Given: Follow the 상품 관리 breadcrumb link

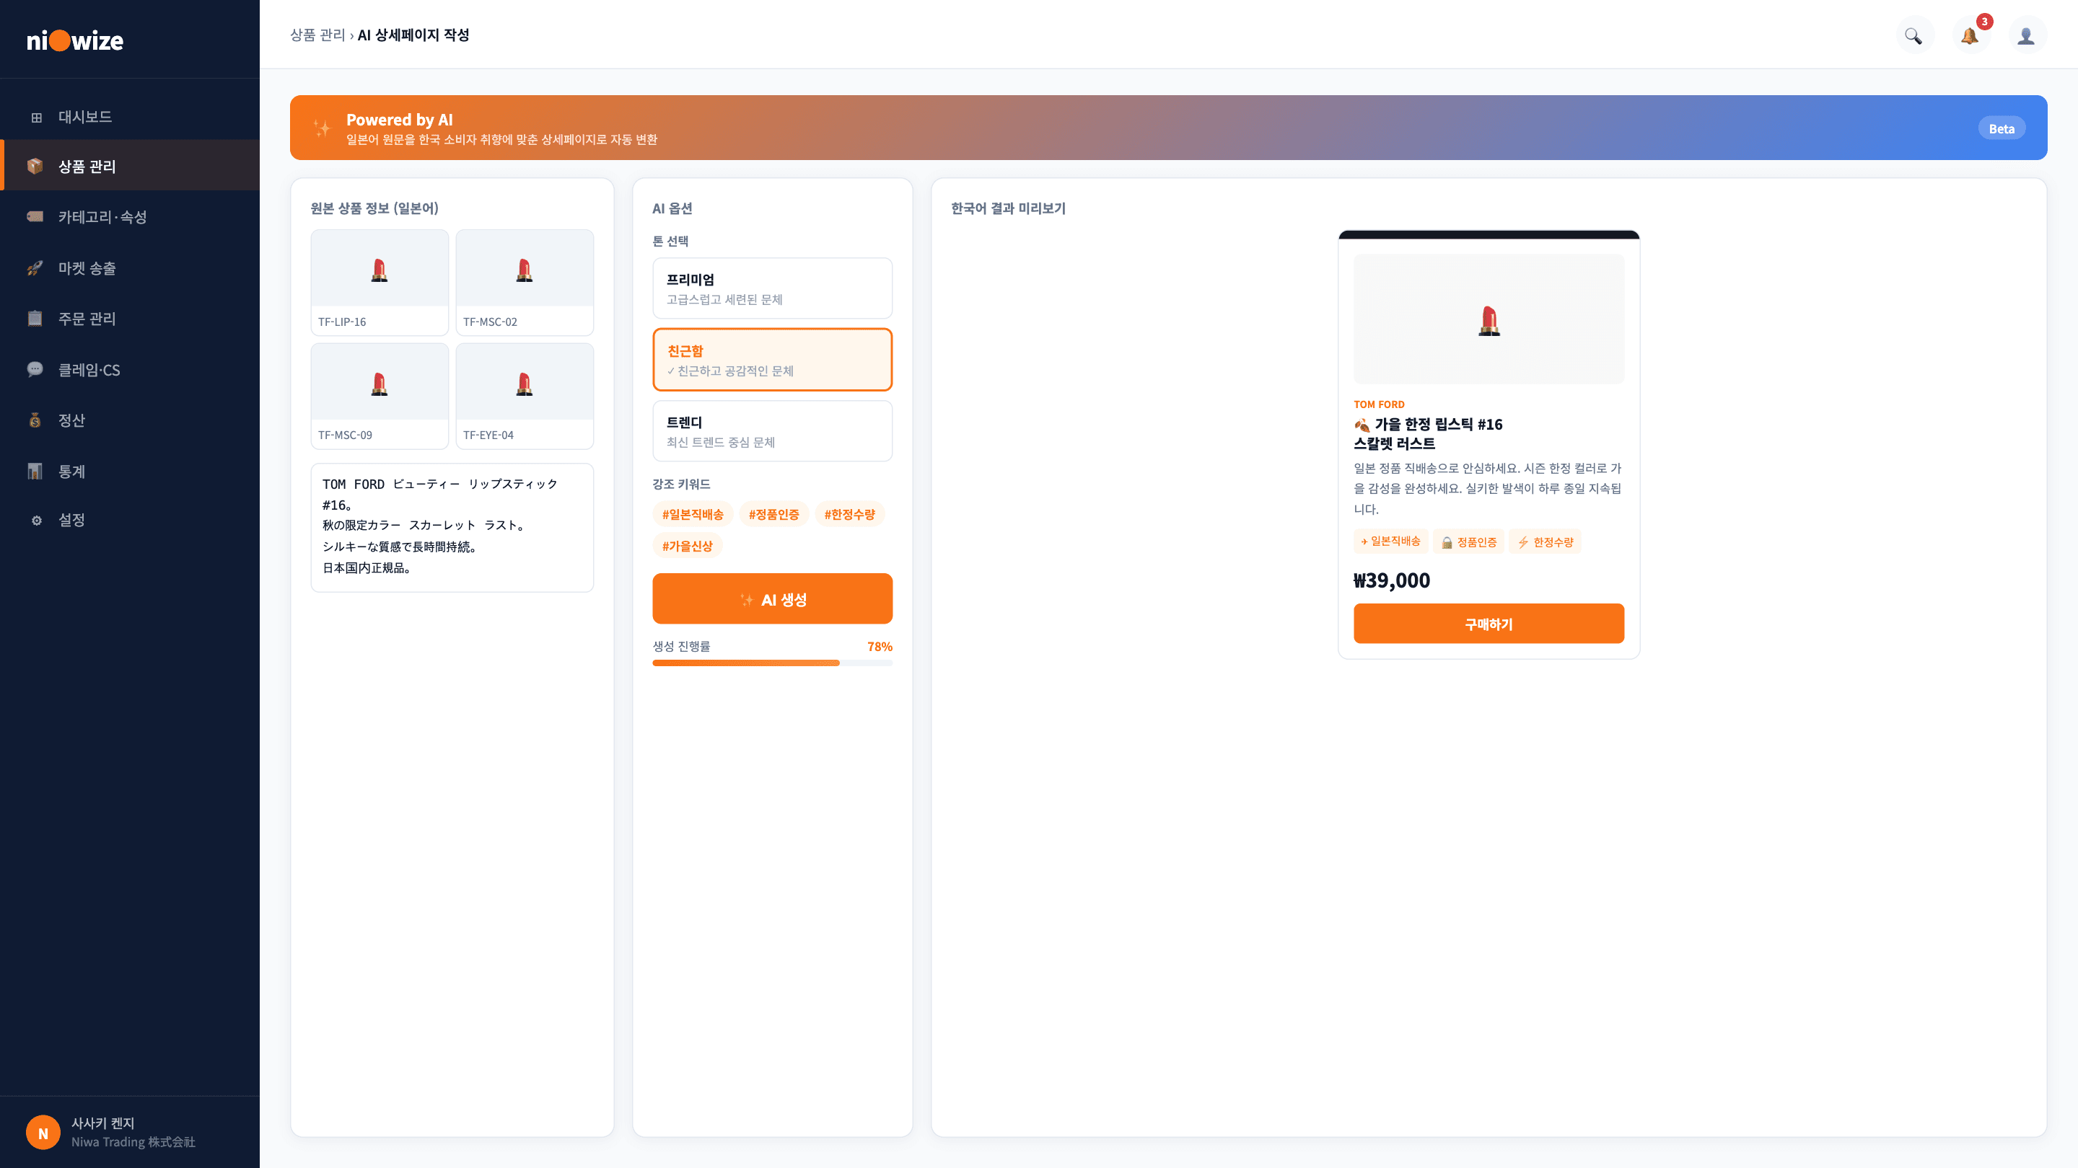Looking at the screenshot, I should point(317,35).
